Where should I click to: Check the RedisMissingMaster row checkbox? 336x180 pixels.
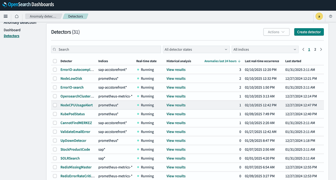pyautogui.click(x=55, y=167)
